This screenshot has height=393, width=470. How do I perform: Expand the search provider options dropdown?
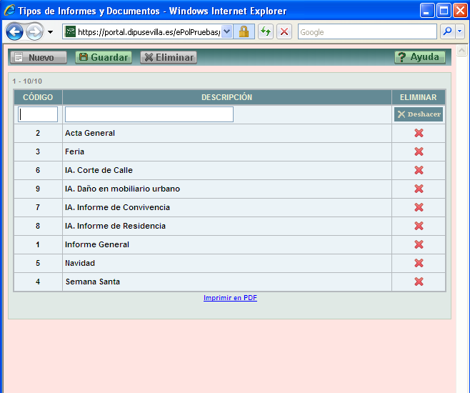460,32
